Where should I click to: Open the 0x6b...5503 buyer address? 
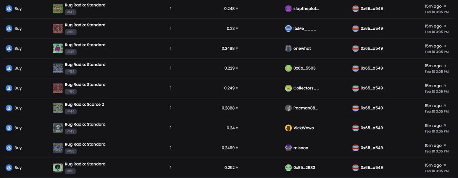[x=305, y=68]
